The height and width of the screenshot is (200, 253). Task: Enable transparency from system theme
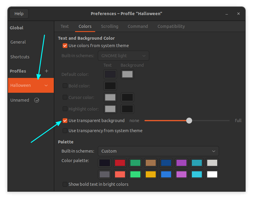pyautogui.click(x=65, y=131)
